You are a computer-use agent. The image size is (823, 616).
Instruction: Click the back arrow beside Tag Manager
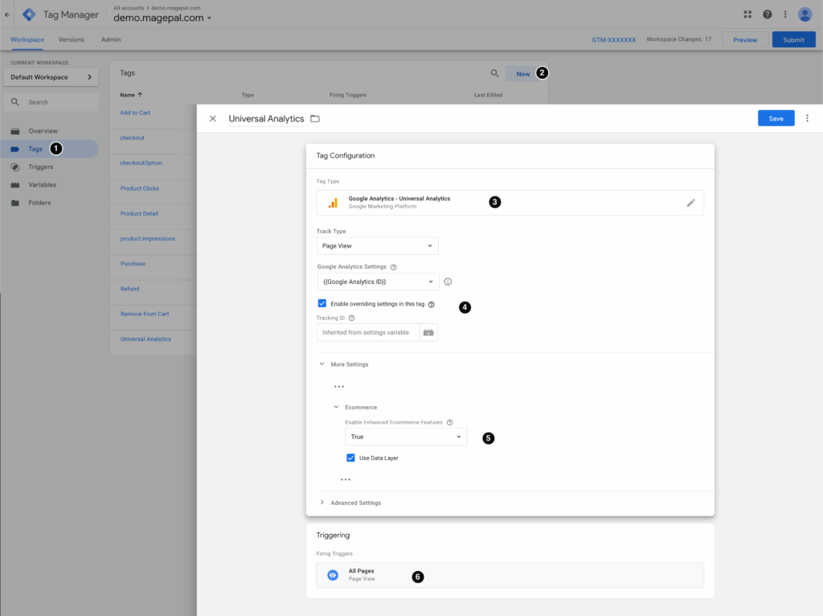(x=7, y=14)
